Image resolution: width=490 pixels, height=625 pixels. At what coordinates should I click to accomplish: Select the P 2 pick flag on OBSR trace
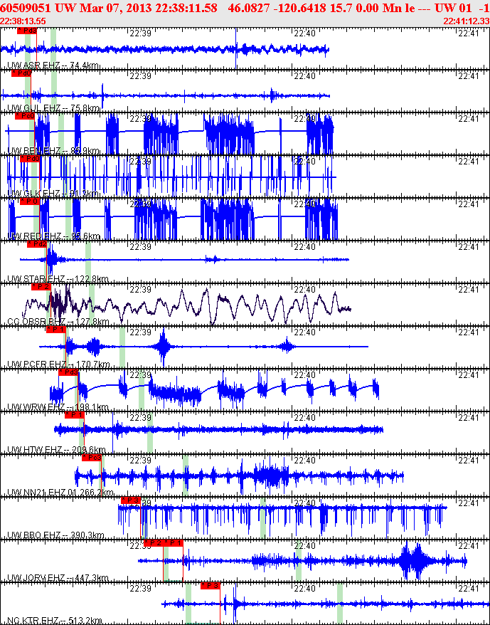point(41,287)
